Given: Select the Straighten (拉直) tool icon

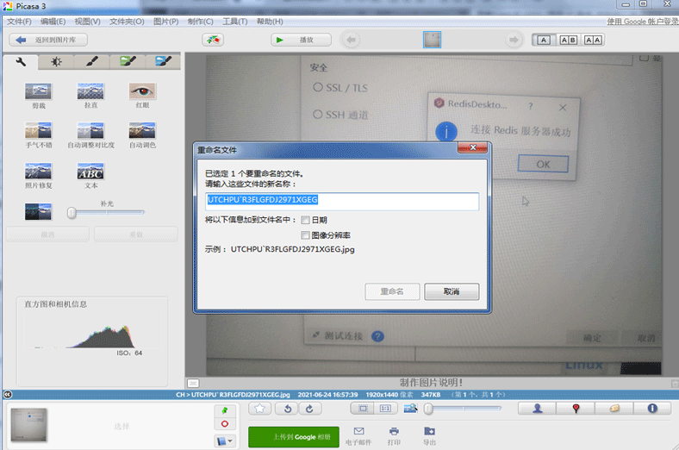Looking at the screenshot, I should (90, 91).
